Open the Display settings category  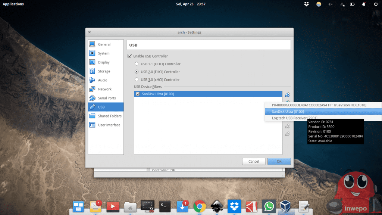tap(104, 62)
